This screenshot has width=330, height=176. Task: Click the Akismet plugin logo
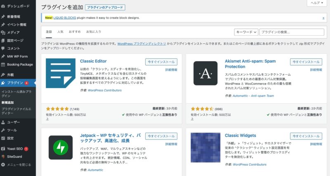click(x=205, y=73)
